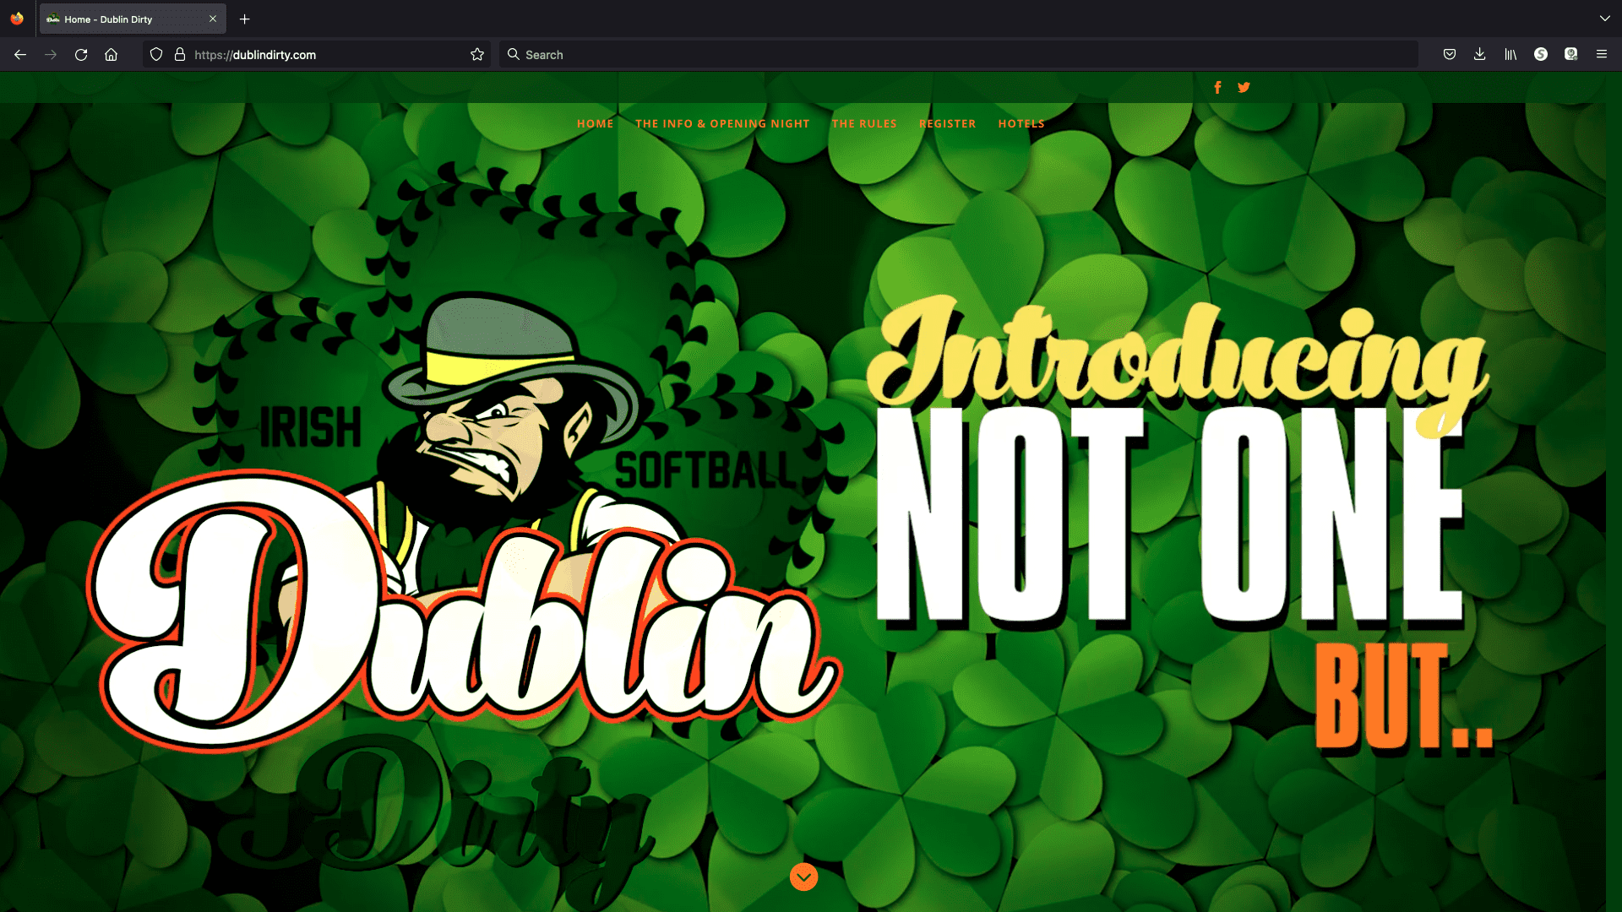View site security padlock details
This screenshot has height=912, width=1622.
pyautogui.click(x=180, y=55)
